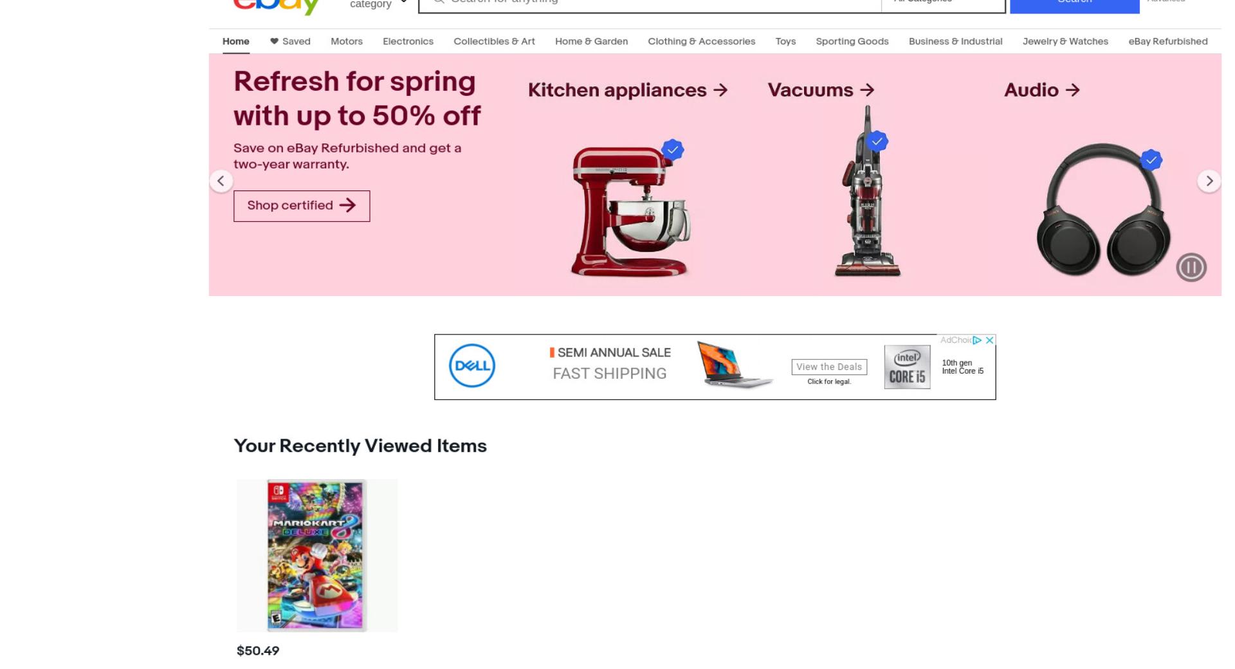Screen dimensions: 1235x669
Task: Click the AdChoices triangle icon
Action: coord(977,340)
